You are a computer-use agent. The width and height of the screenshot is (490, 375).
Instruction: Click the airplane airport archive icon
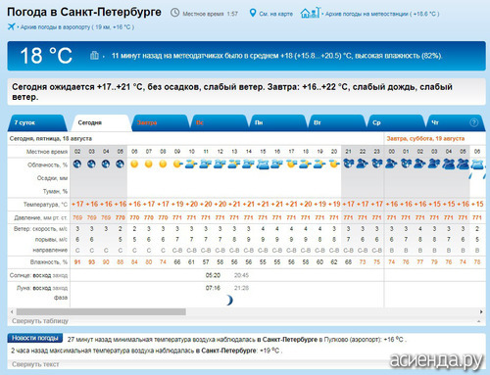pos(12,26)
